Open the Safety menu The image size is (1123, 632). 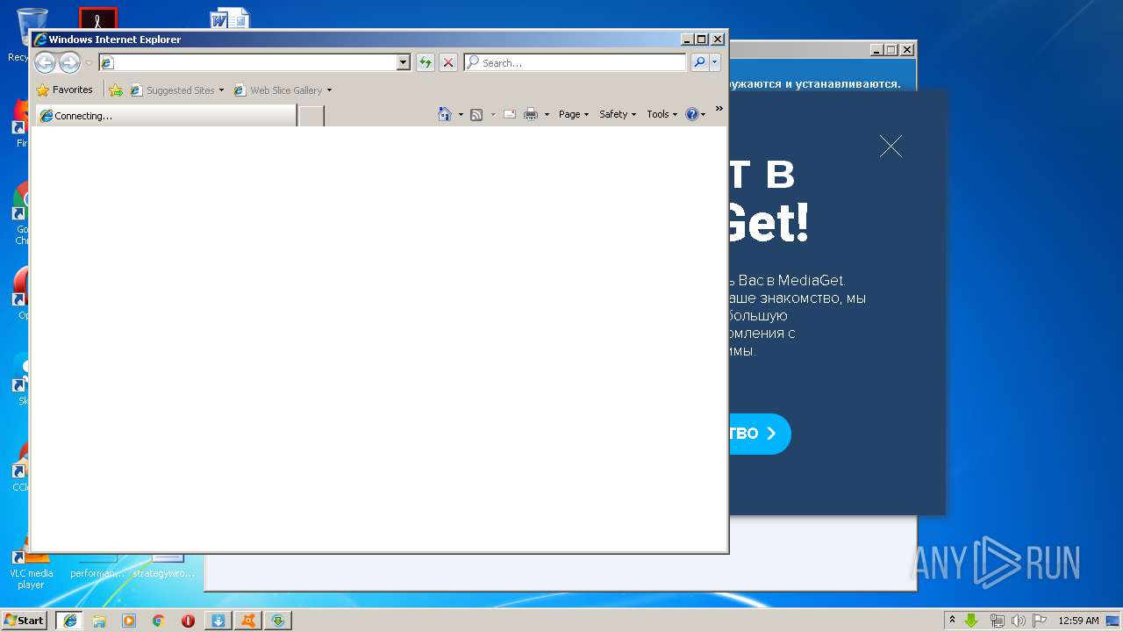618,114
